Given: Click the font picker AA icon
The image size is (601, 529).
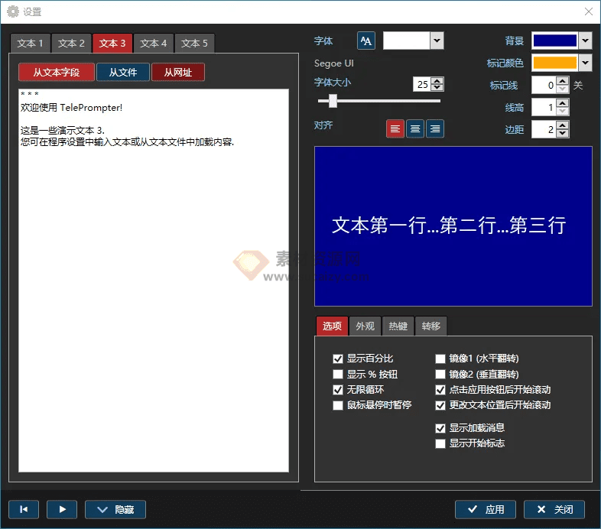Looking at the screenshot, I should (x=366, y=41).
